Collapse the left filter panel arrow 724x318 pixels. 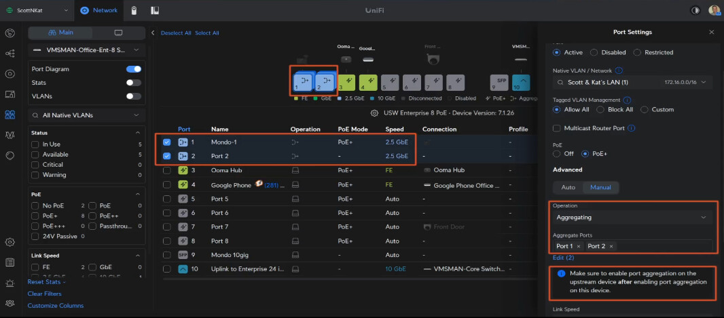pos(153,33)
